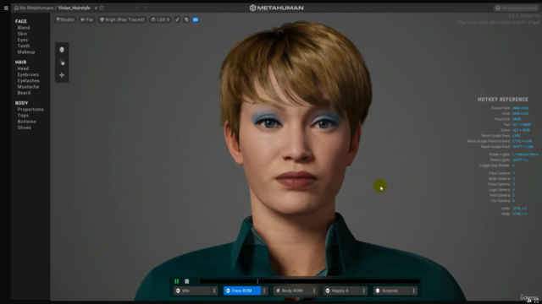Screen dimensions: 542x304
Task: Open the help icon beside character name
Action: pyautogui.click(x=102, y=8)
